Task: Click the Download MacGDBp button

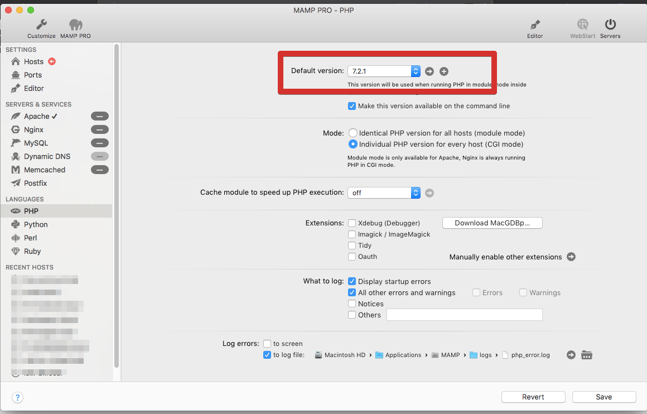Action: point(493,223)
